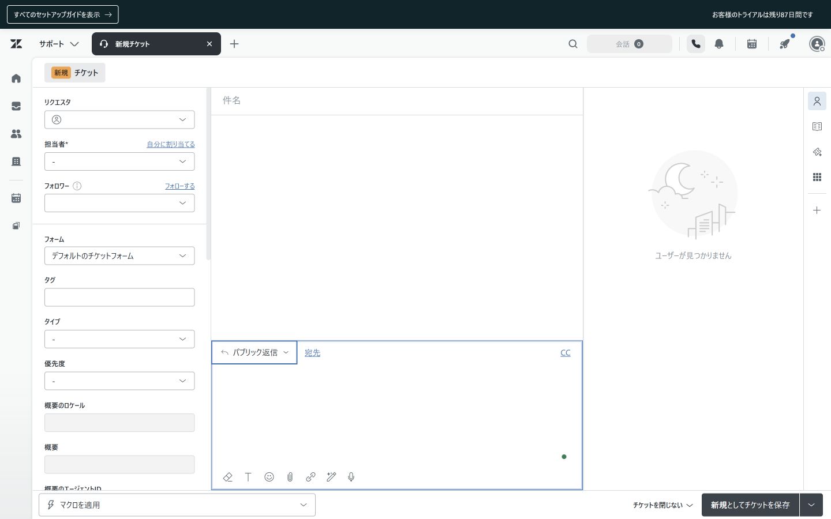831x519 pixels.
Task: Expand the タイプ dropdown
Action: pyautogui.click(x=119, y=339)
